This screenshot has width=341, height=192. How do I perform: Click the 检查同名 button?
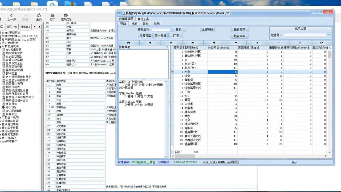239,36
